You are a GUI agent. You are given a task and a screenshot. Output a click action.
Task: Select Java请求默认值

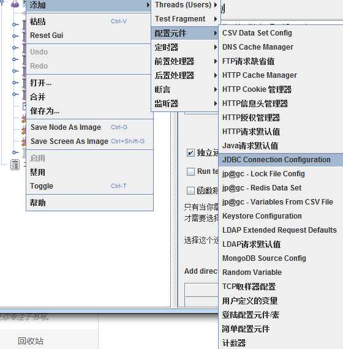(x=281, y=146)
